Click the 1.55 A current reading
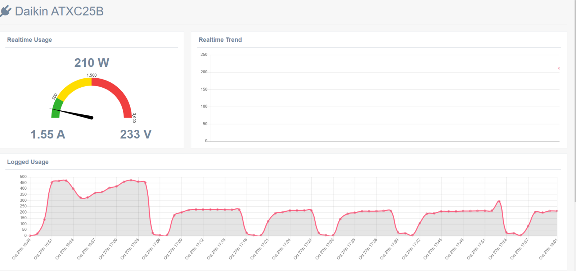This screenshot has height=271, width=576. tap(48, 134)
